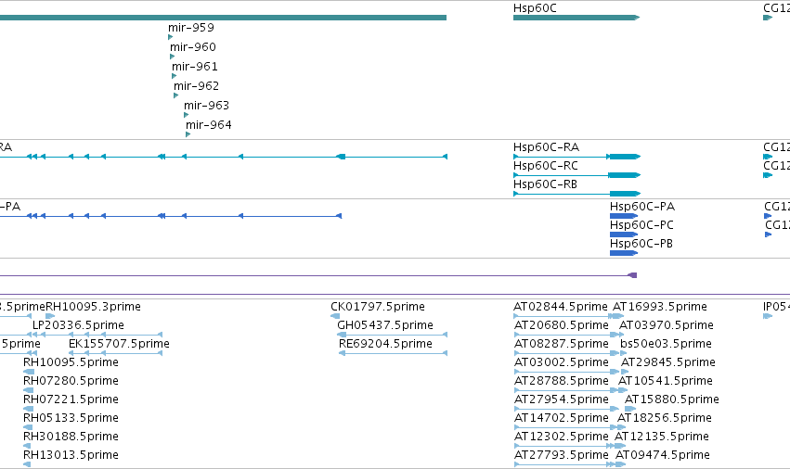Select the RH10095.5prime EST label
This screenshot has width=790, height=469.
[x=71, y=362]
